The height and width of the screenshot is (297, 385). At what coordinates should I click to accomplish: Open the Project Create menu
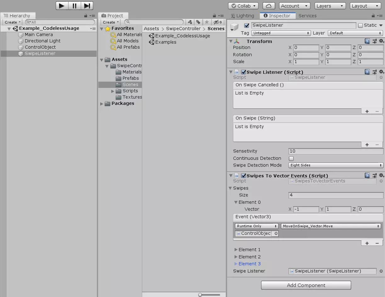[x=111, y=22]
